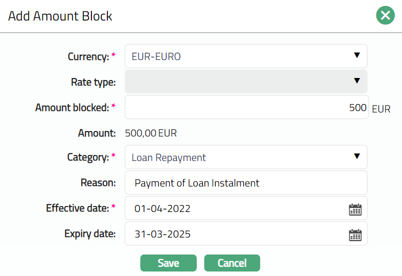
Task: Click the Amount blocked input field
Action: coord(246,107)
